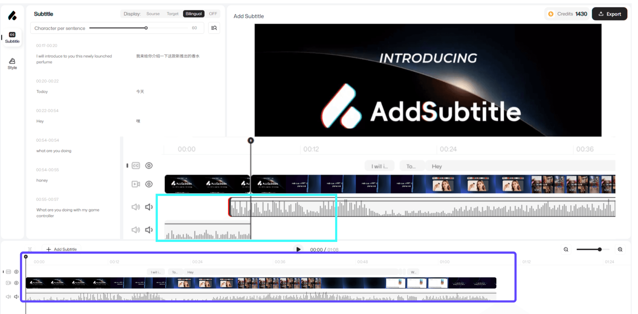Screen dimensions: 638x314
Task: Switch display mode to Target
Action: pyautogui.click(x=172, y=14)
